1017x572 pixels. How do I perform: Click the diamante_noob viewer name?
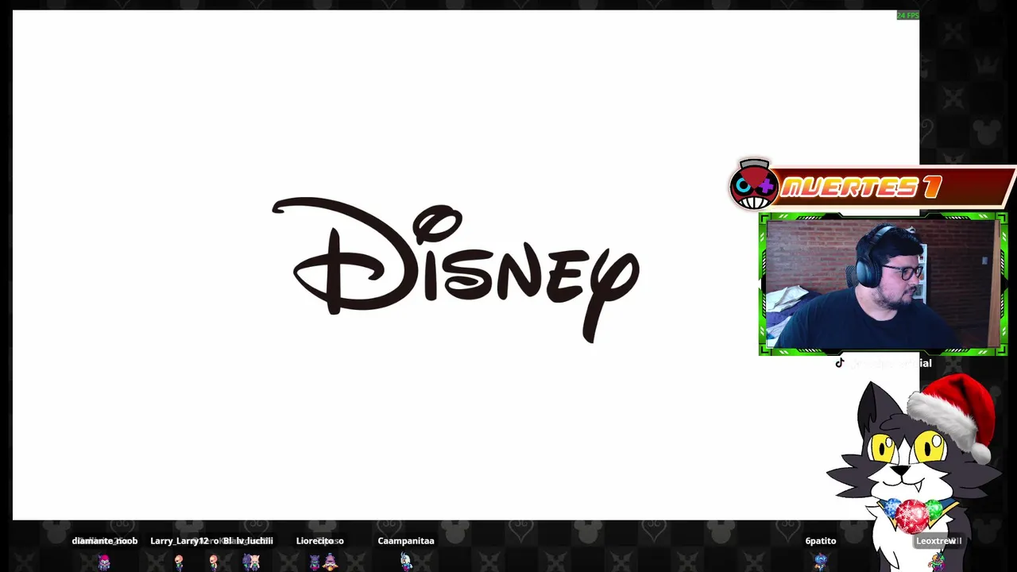coord(104,541)
